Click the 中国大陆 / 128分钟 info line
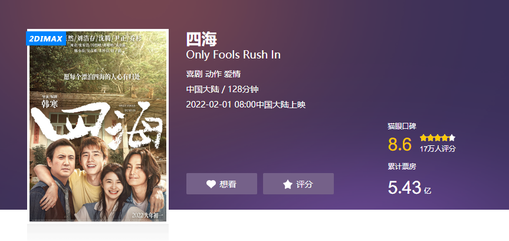The image size is (509, 241). [x=222, y=89]
